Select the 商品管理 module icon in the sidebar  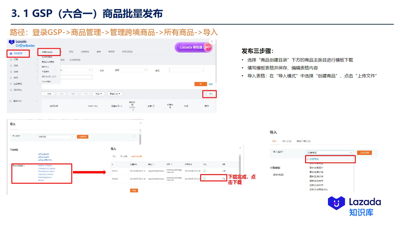(11, 53)
